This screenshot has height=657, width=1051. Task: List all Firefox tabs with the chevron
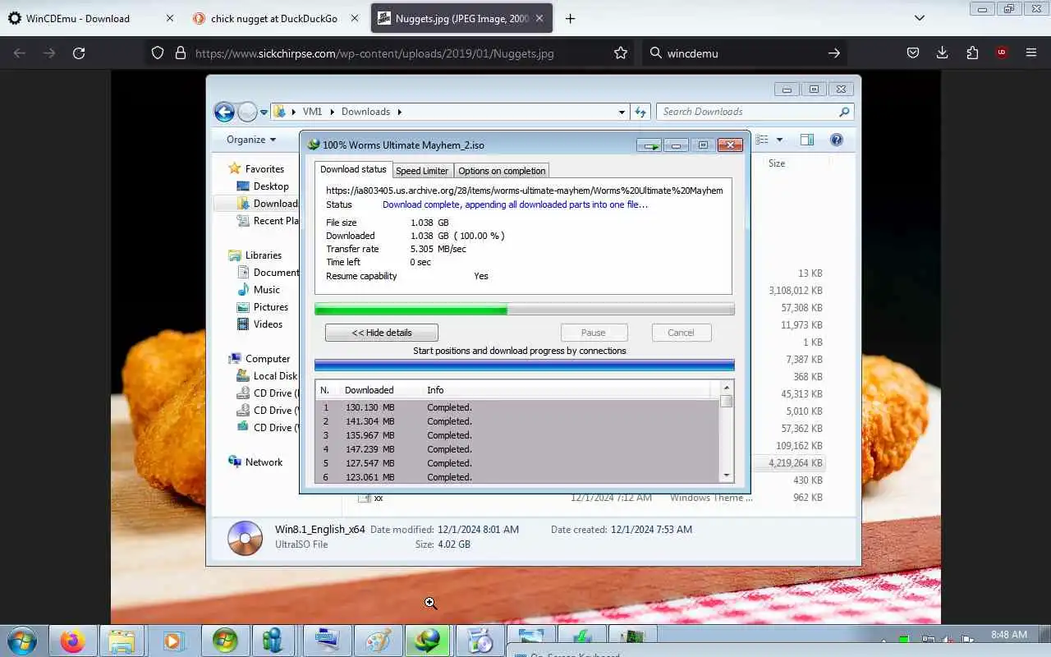tap(920, 18)
